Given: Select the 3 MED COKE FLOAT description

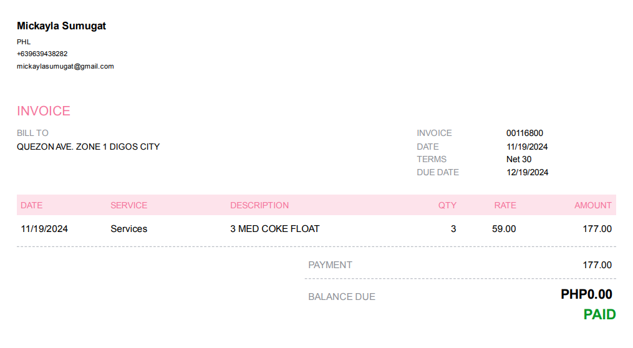Looking at the screenshot, I should 275,229.
